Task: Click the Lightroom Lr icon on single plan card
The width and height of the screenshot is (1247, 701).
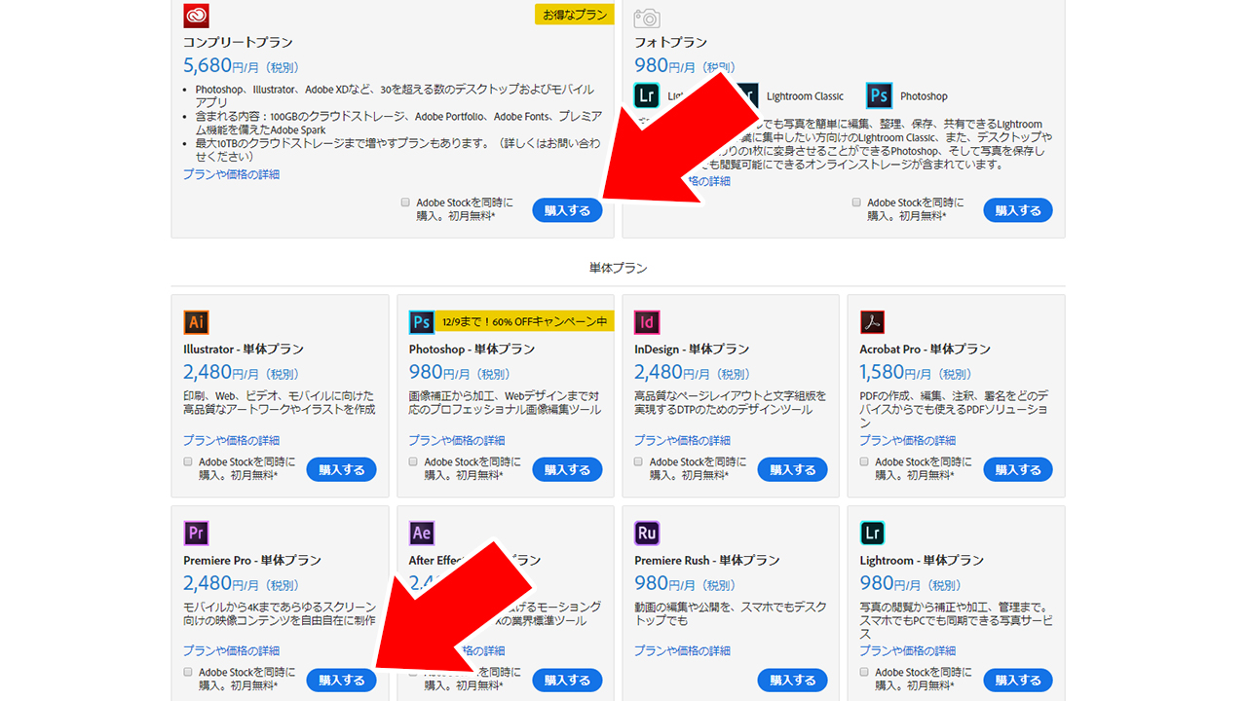Action: 873,533
